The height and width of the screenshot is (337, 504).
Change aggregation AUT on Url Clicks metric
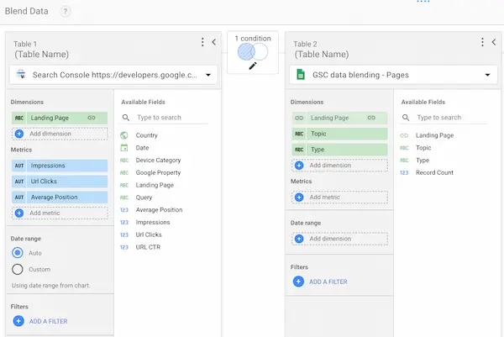[x=19, y=182]
